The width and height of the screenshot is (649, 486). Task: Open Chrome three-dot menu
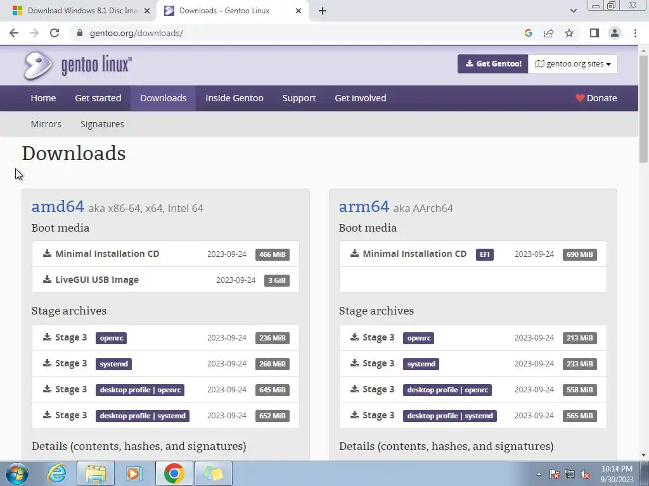click(635, 33)
